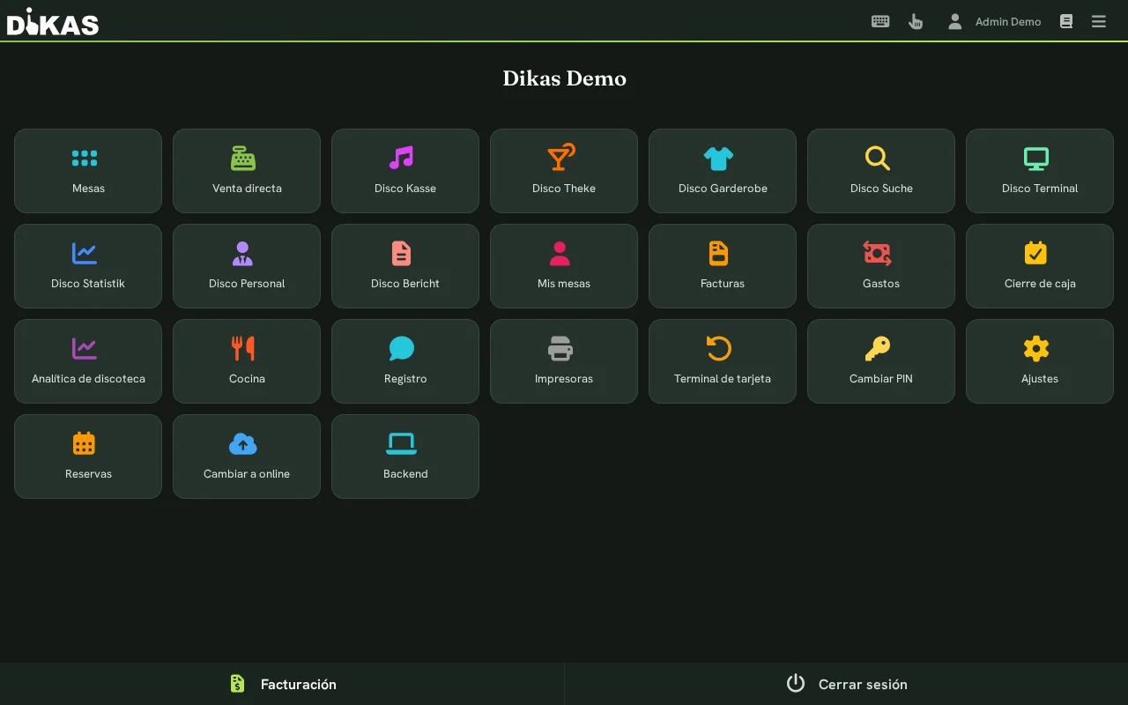
Task: Open Backend laptop tile
Action: pyautogui.click(x=405, y=456)
